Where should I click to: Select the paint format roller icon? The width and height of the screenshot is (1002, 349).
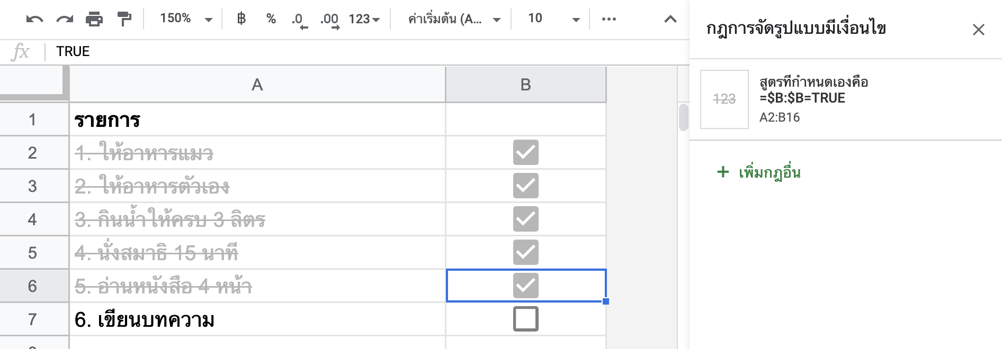tap(124, 20)
